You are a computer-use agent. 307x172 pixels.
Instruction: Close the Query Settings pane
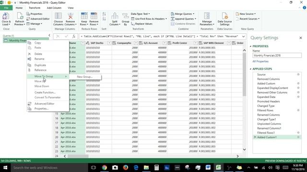[x=301, y=38]
